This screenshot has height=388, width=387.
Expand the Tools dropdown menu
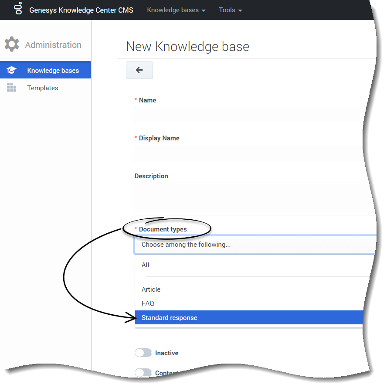(230, 10)
